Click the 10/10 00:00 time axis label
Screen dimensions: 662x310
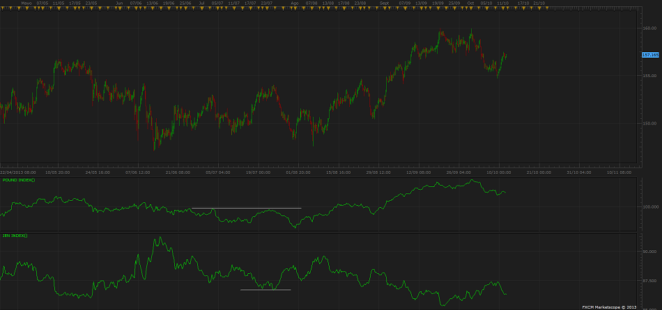499,172
